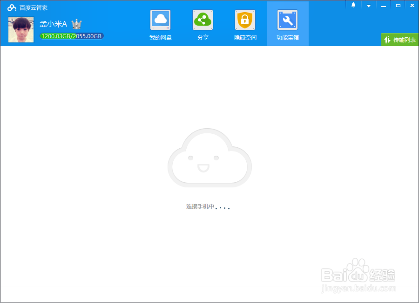Minimize the 百度云管家 window

[384, 5]
